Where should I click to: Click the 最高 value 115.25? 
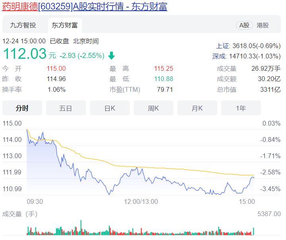click(x=163, y=68)
